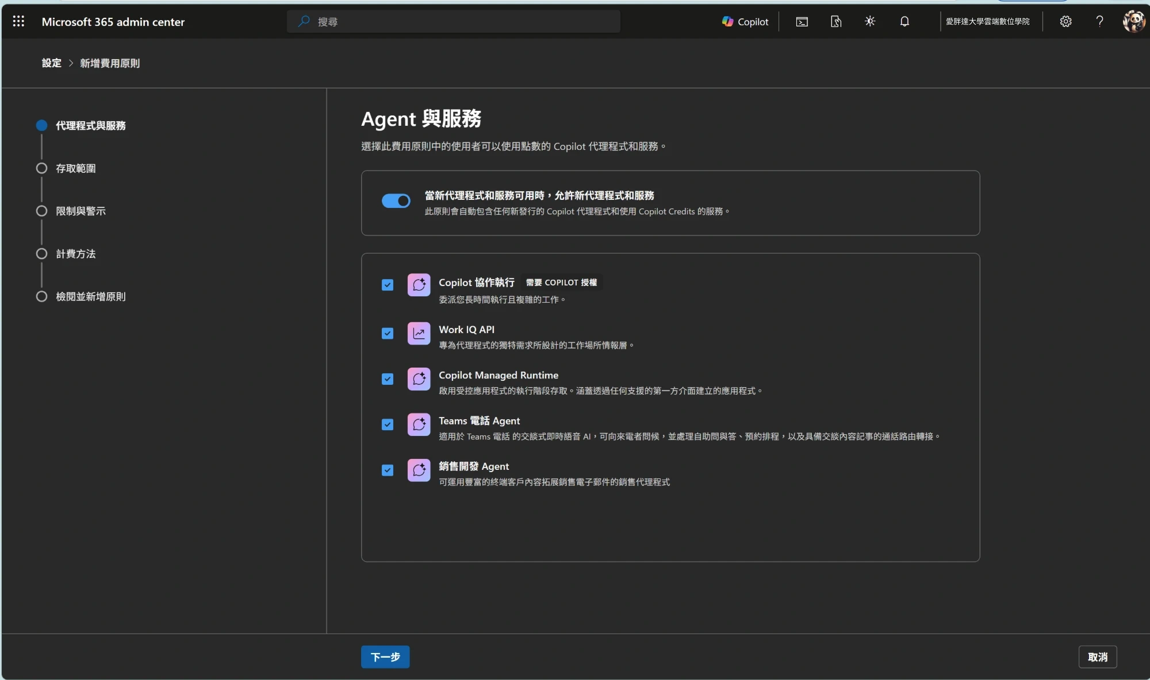Open Cloud Shell terminal icon
1150x680 pixels.
pos(802,21)
